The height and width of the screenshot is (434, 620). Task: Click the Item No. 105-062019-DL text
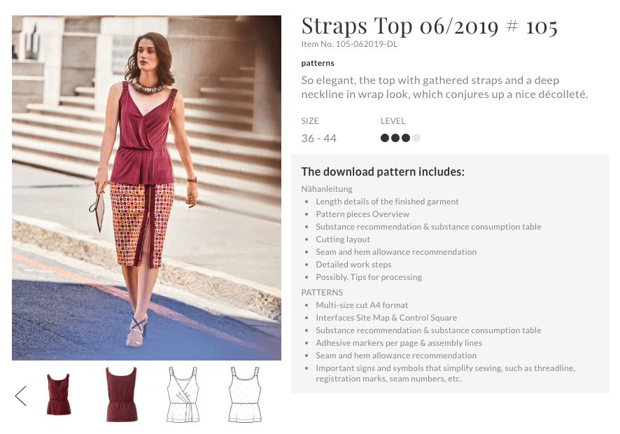[349, 44]
